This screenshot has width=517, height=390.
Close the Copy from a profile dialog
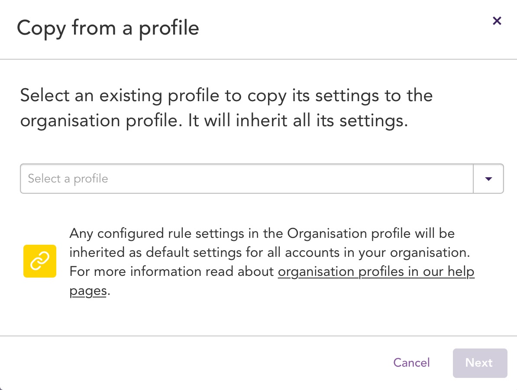click(497, 21)
